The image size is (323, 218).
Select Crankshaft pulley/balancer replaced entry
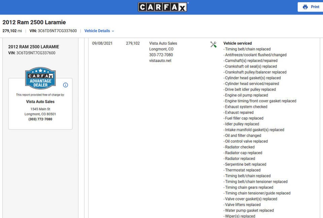pyautogui.click(x=255, y=72)
